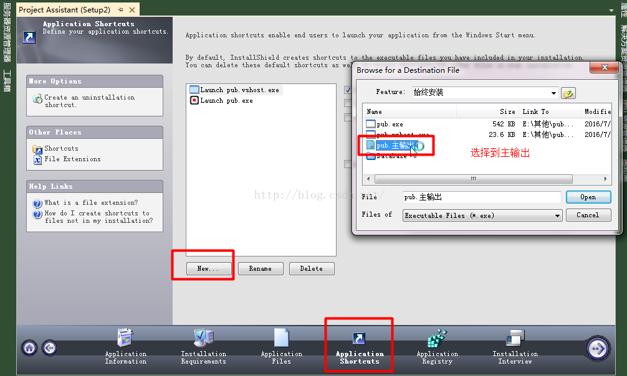Click the Shortcuts folder icon

click(37, 149)
